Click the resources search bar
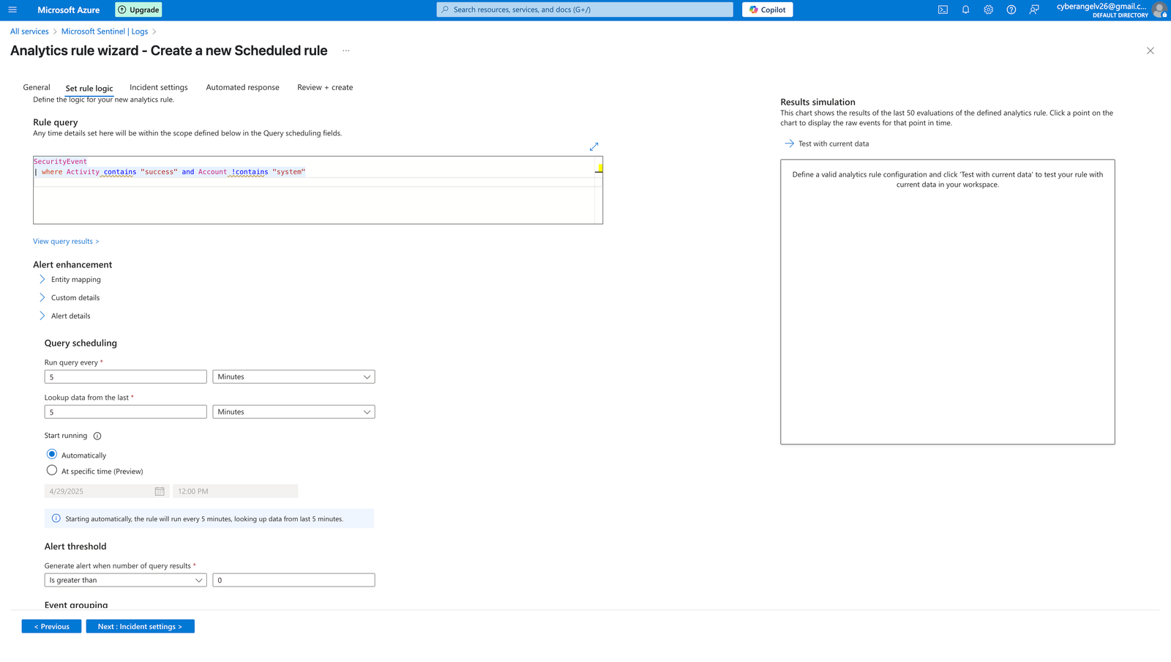 [584, 10]
